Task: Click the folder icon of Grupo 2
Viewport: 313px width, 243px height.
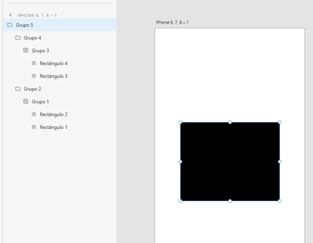Action: pos(18,89)
